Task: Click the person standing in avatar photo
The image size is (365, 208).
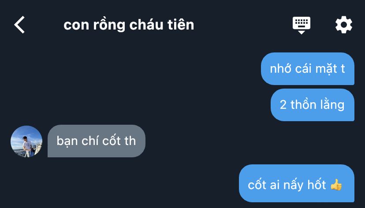Action: click(27, 147)
